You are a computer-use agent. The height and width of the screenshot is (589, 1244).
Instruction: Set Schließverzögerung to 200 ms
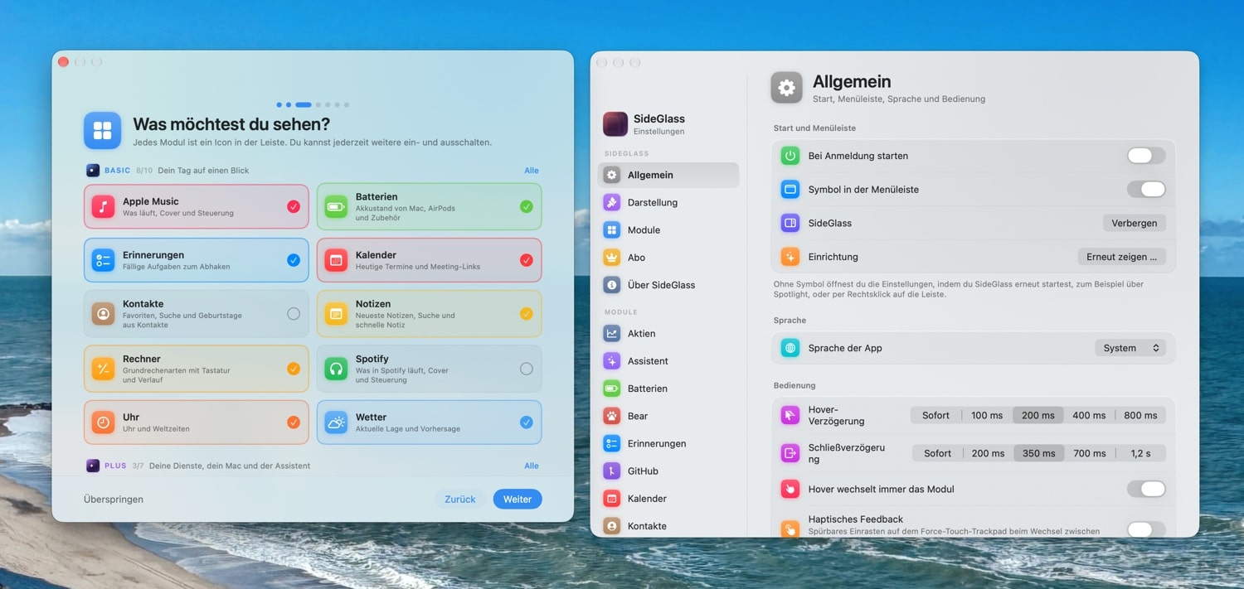tap(989, 453)
